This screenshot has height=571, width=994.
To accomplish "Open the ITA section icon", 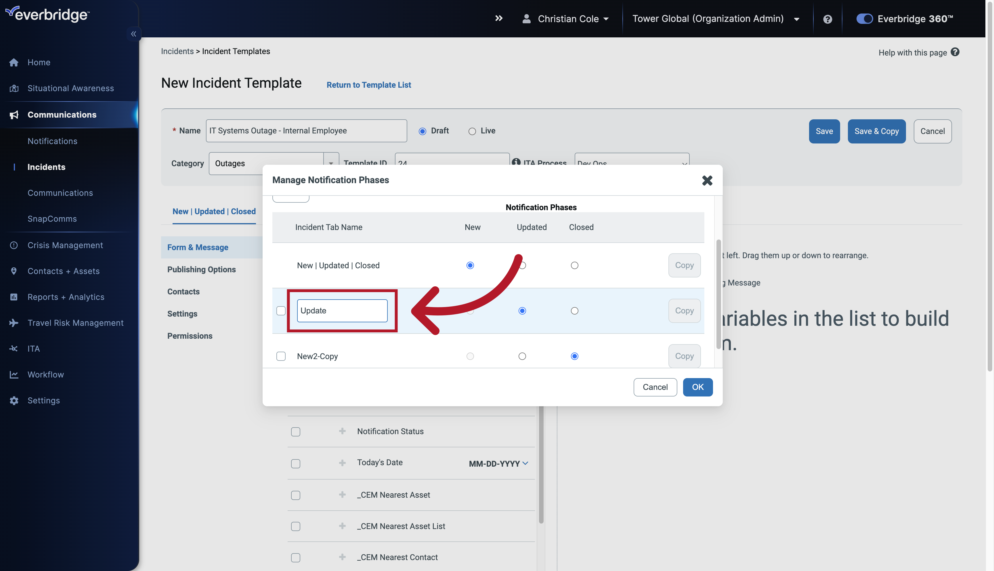I will (14, 348).
